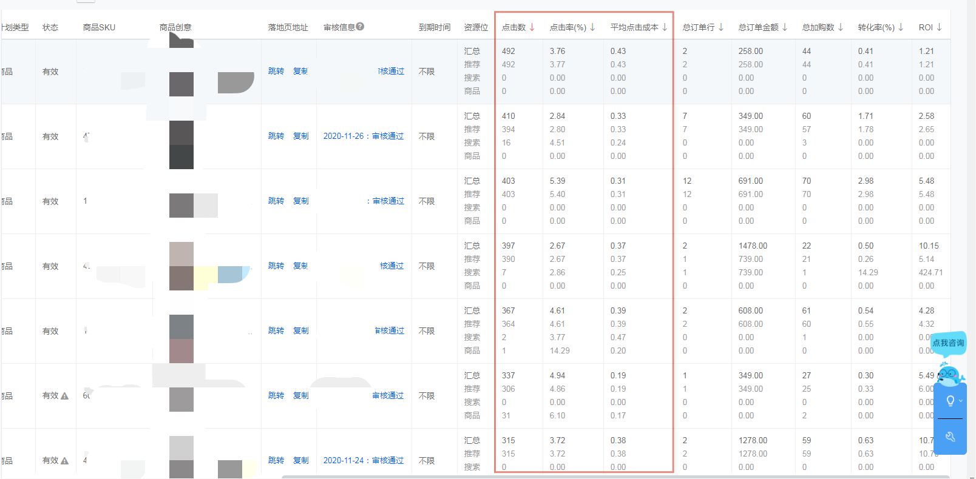Sort the table by 总订单金额 arrow
Viewport: 976px width, 479px height.
785,27
